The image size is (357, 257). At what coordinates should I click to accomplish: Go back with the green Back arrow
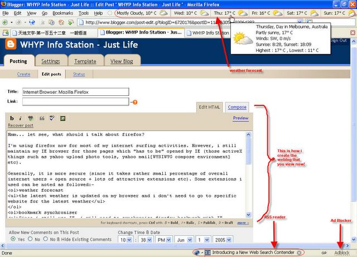[5, 22]
